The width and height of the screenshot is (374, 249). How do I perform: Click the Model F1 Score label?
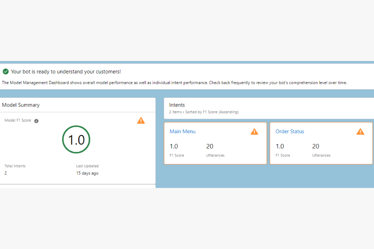(18, 120)
